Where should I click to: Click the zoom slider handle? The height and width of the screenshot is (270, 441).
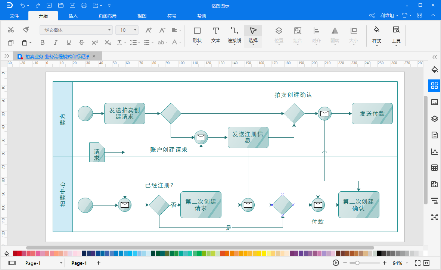(357, 263)
